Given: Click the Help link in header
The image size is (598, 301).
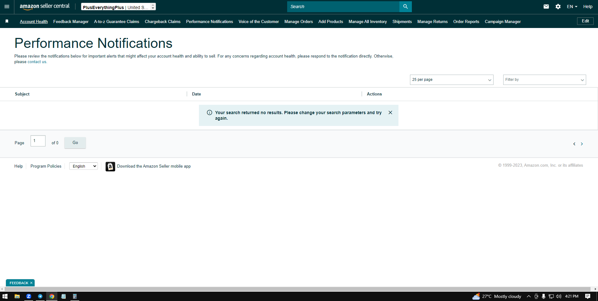Looking at the screenshot, I should click(x=588, y=7).
